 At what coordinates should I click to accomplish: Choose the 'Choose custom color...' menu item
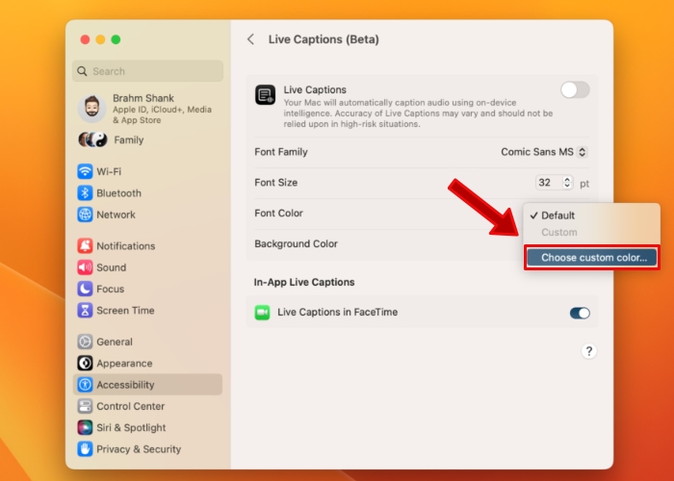tap(592, 258)
